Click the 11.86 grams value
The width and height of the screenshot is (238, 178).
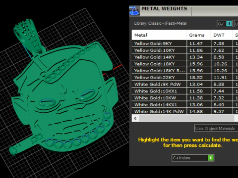tap(196, 50)
